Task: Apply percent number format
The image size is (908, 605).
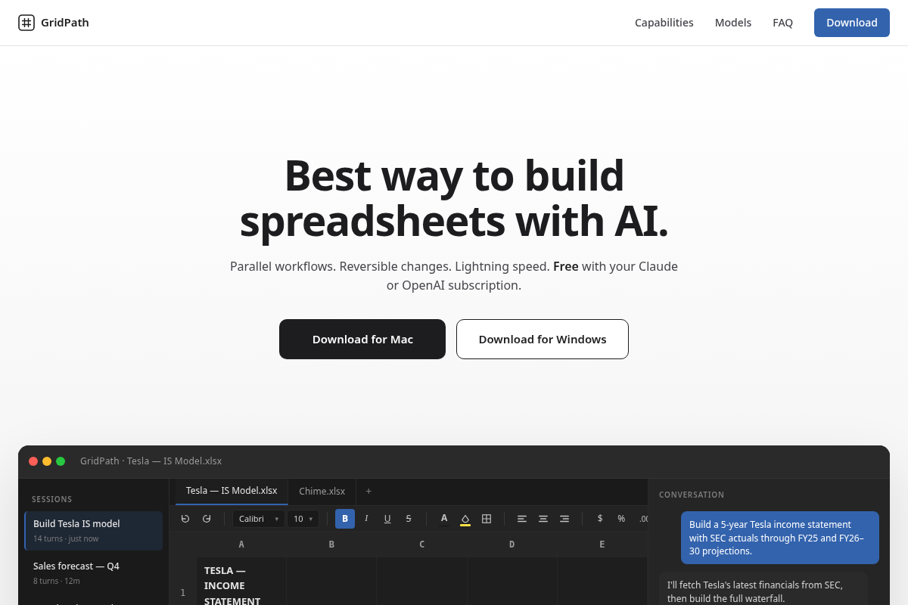Action: coord(621,519)
